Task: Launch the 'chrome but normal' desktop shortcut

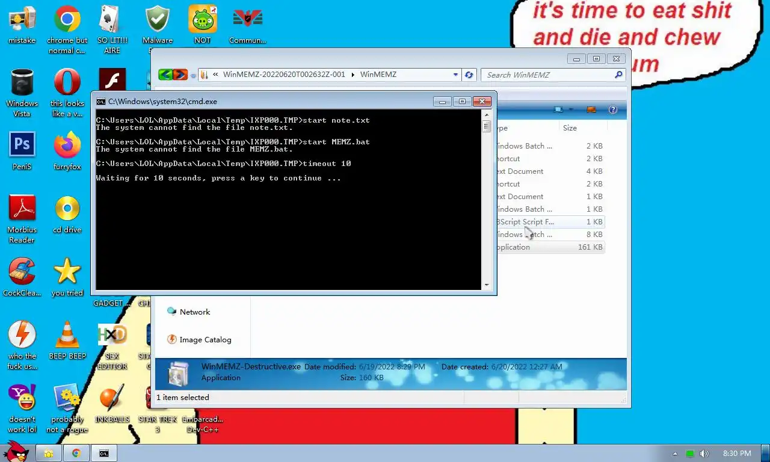Action: (x=67, y=30)
